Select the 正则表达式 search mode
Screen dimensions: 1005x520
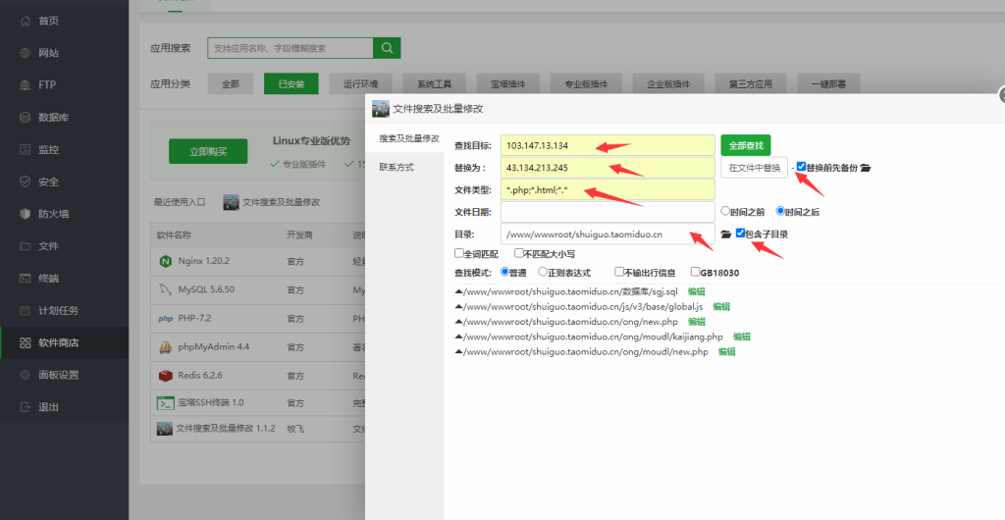543,272
